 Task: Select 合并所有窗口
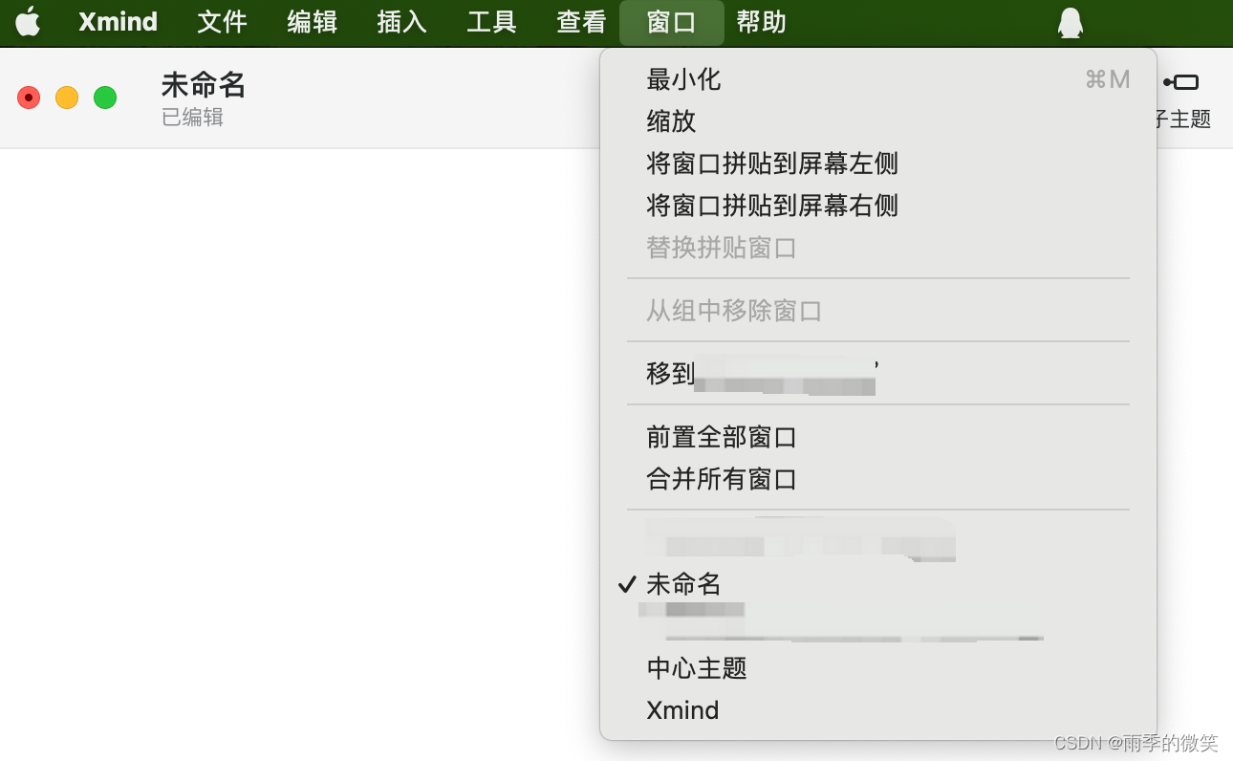point(878,479)
